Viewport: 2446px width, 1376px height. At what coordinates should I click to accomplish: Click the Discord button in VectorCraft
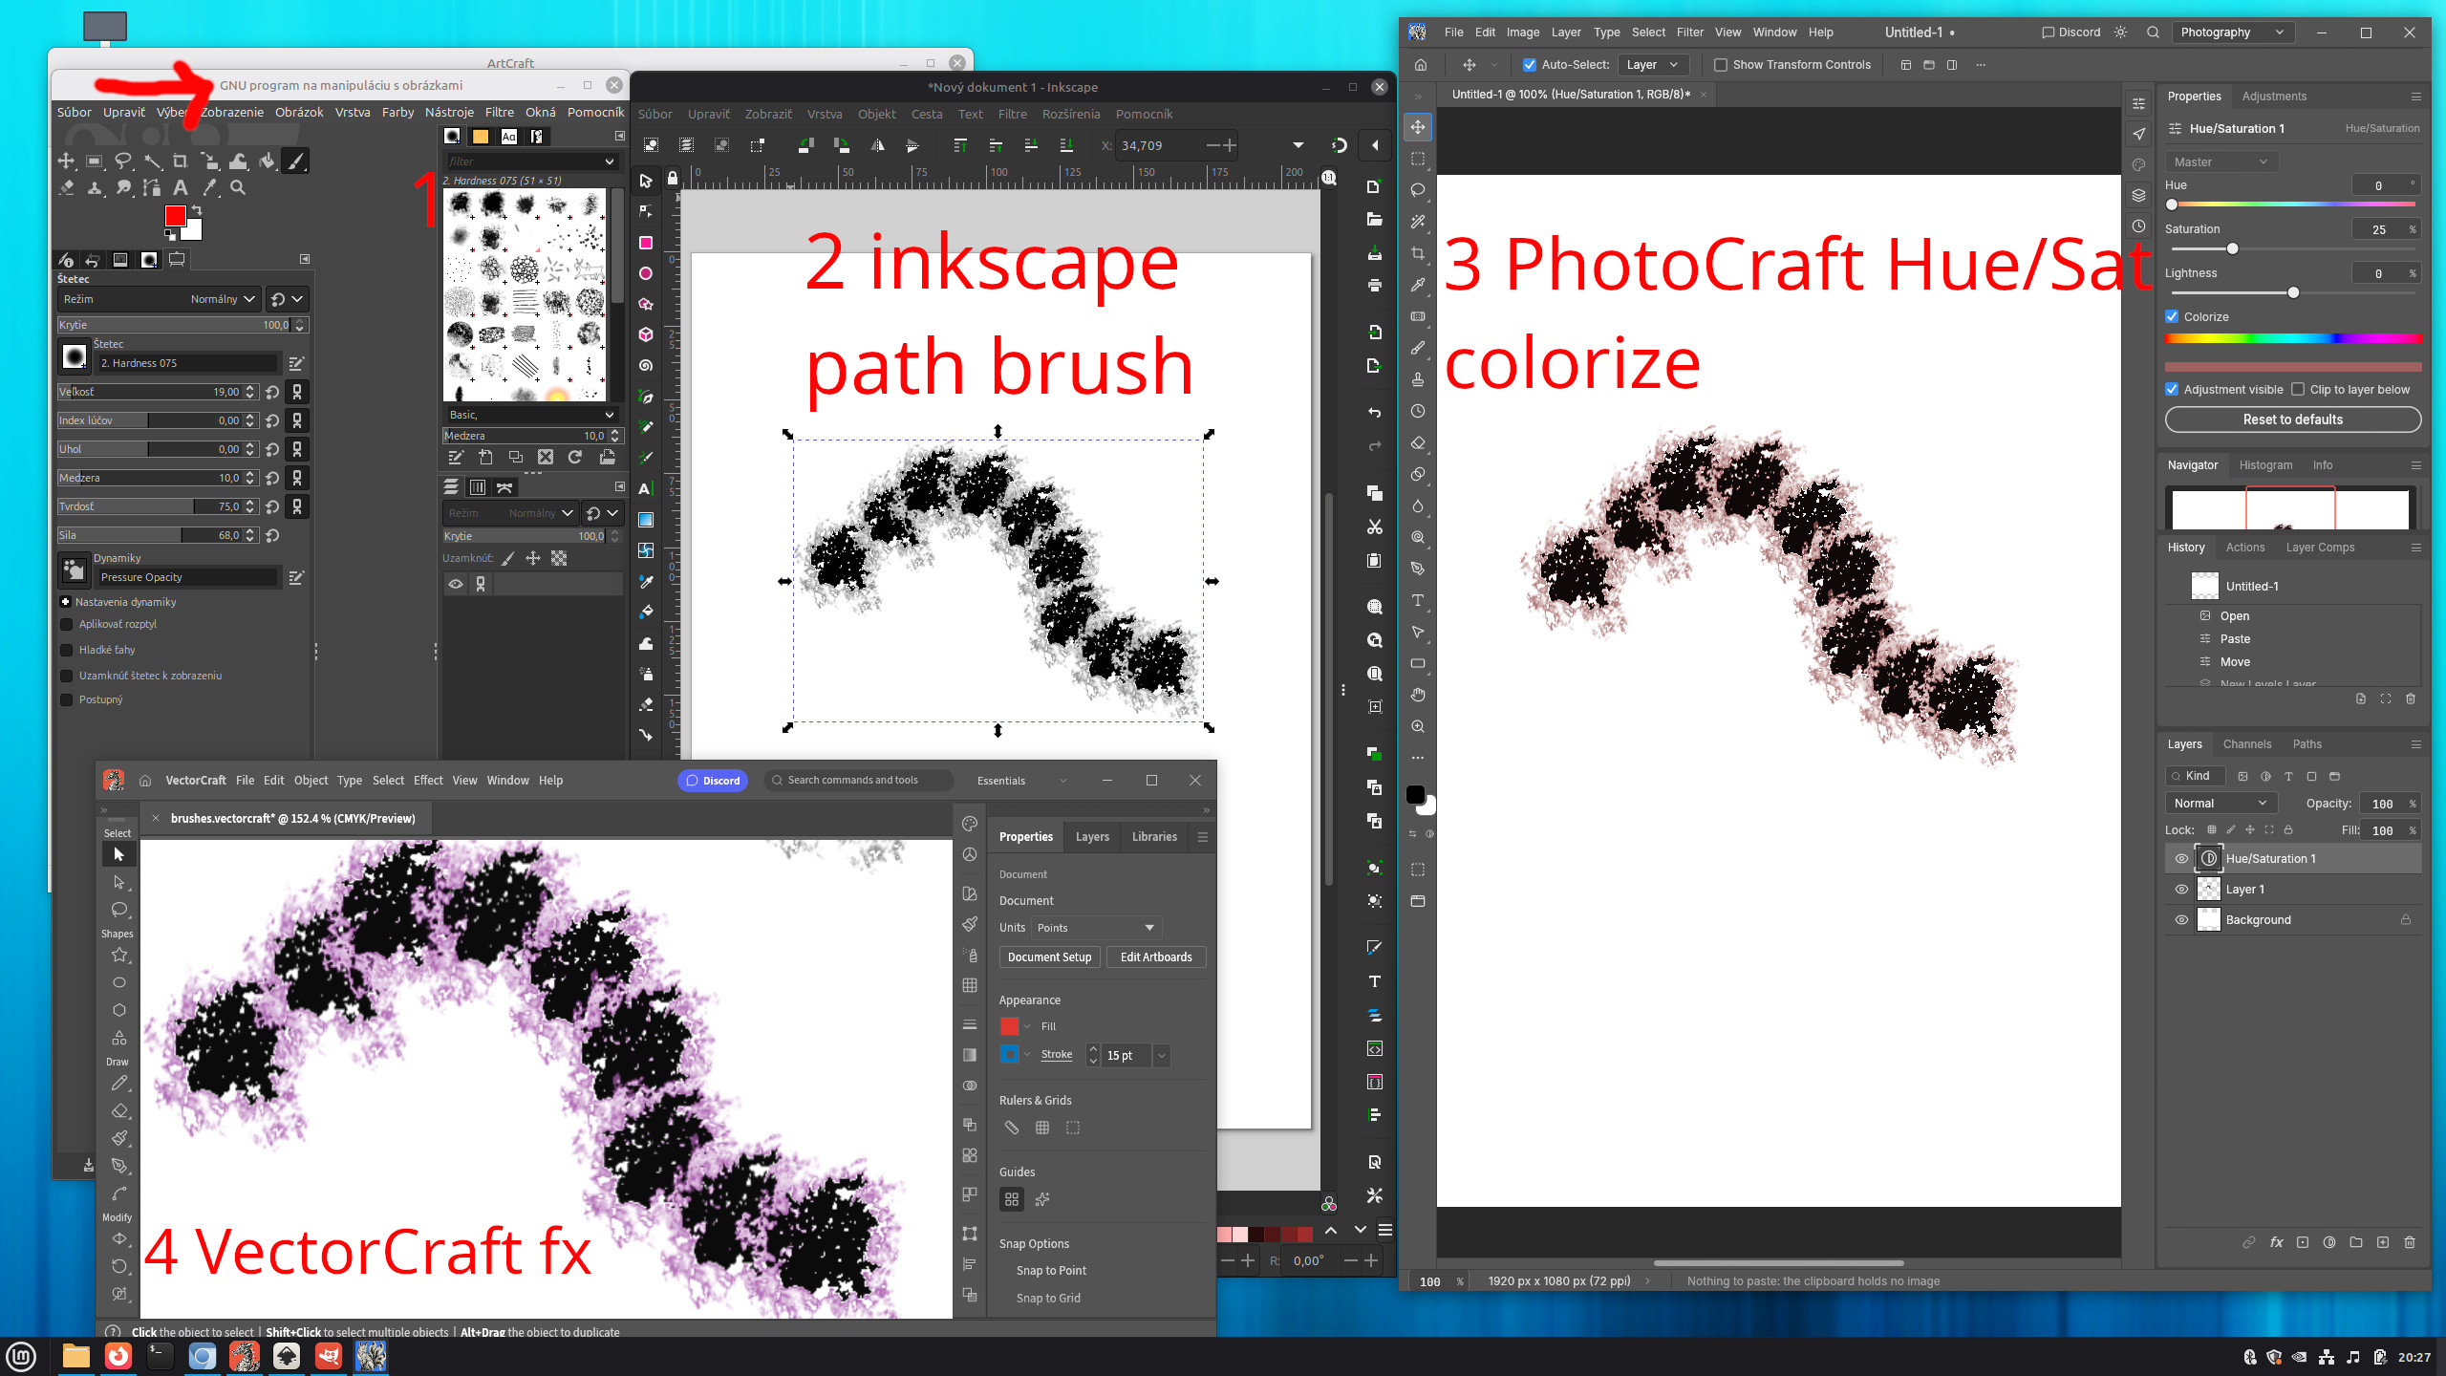click(713, 780)
